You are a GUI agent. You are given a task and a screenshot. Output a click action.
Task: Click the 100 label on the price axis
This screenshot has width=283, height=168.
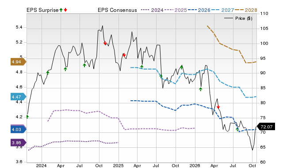pos(264,44)
